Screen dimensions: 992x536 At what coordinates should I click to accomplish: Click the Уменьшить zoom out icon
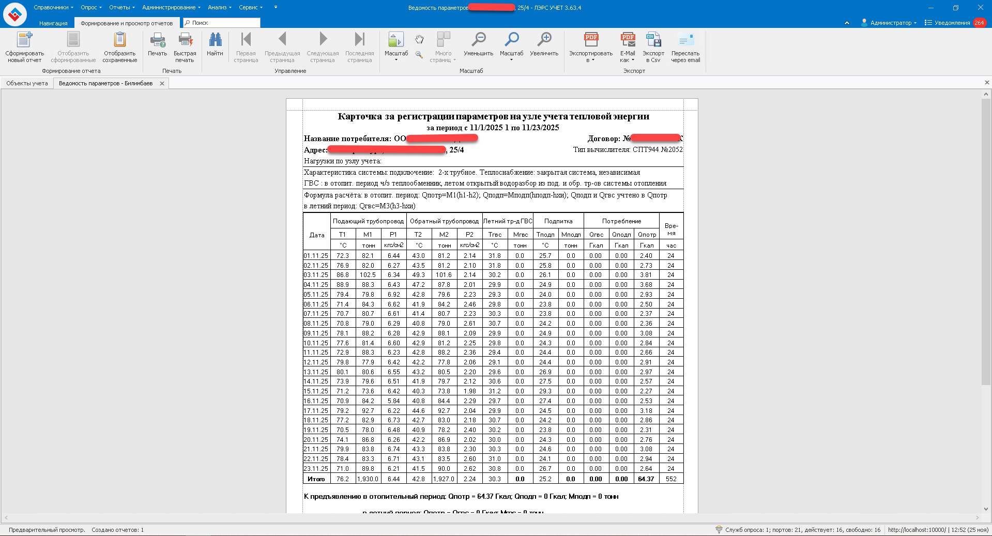(478, 40)
